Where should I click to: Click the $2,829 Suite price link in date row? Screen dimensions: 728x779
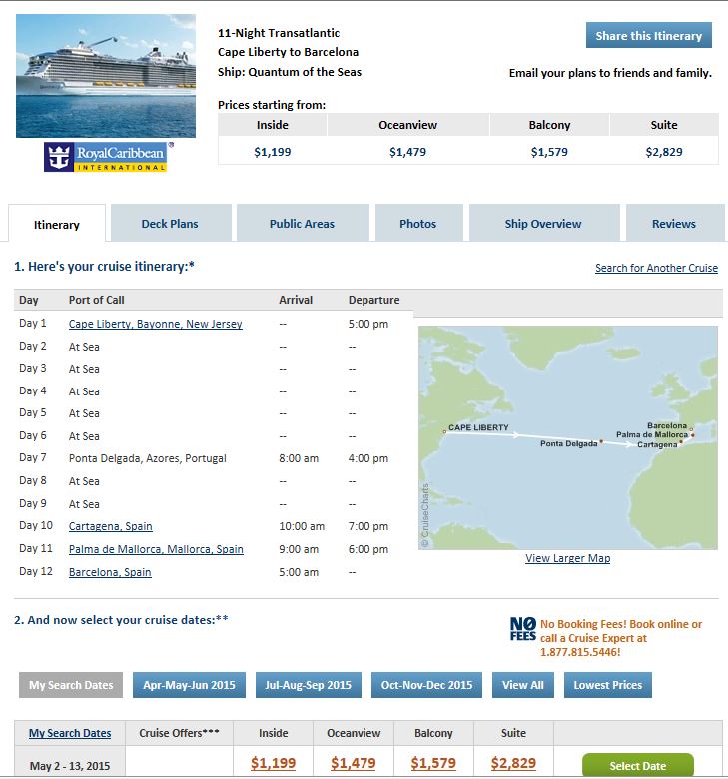point(513,763)
